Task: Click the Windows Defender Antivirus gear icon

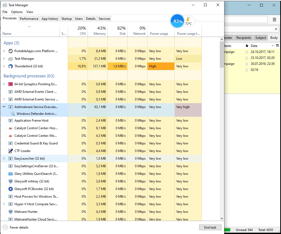Action: (x=13, y=113)
